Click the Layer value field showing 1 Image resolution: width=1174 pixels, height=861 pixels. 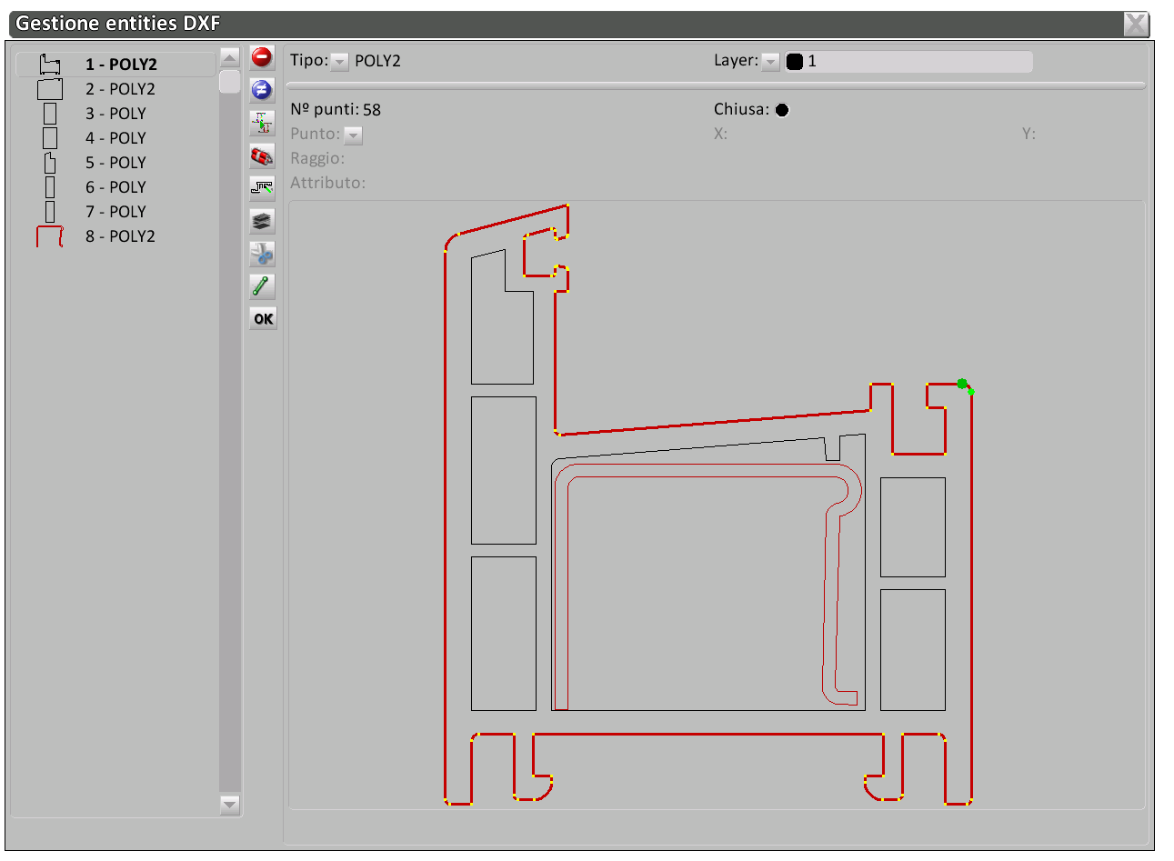coord(908,62)
